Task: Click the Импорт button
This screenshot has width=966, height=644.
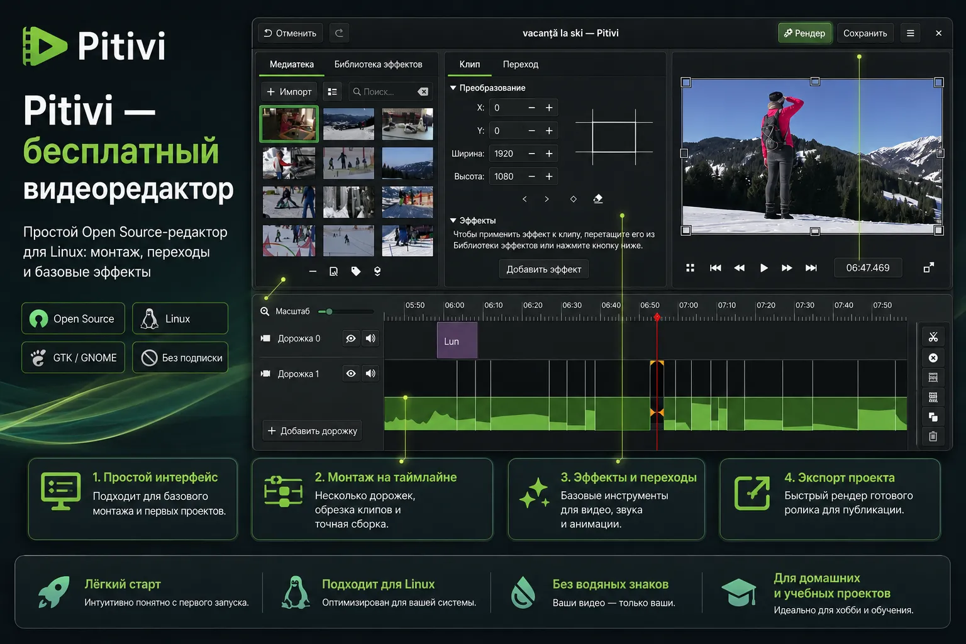Action: pos(289,92)
